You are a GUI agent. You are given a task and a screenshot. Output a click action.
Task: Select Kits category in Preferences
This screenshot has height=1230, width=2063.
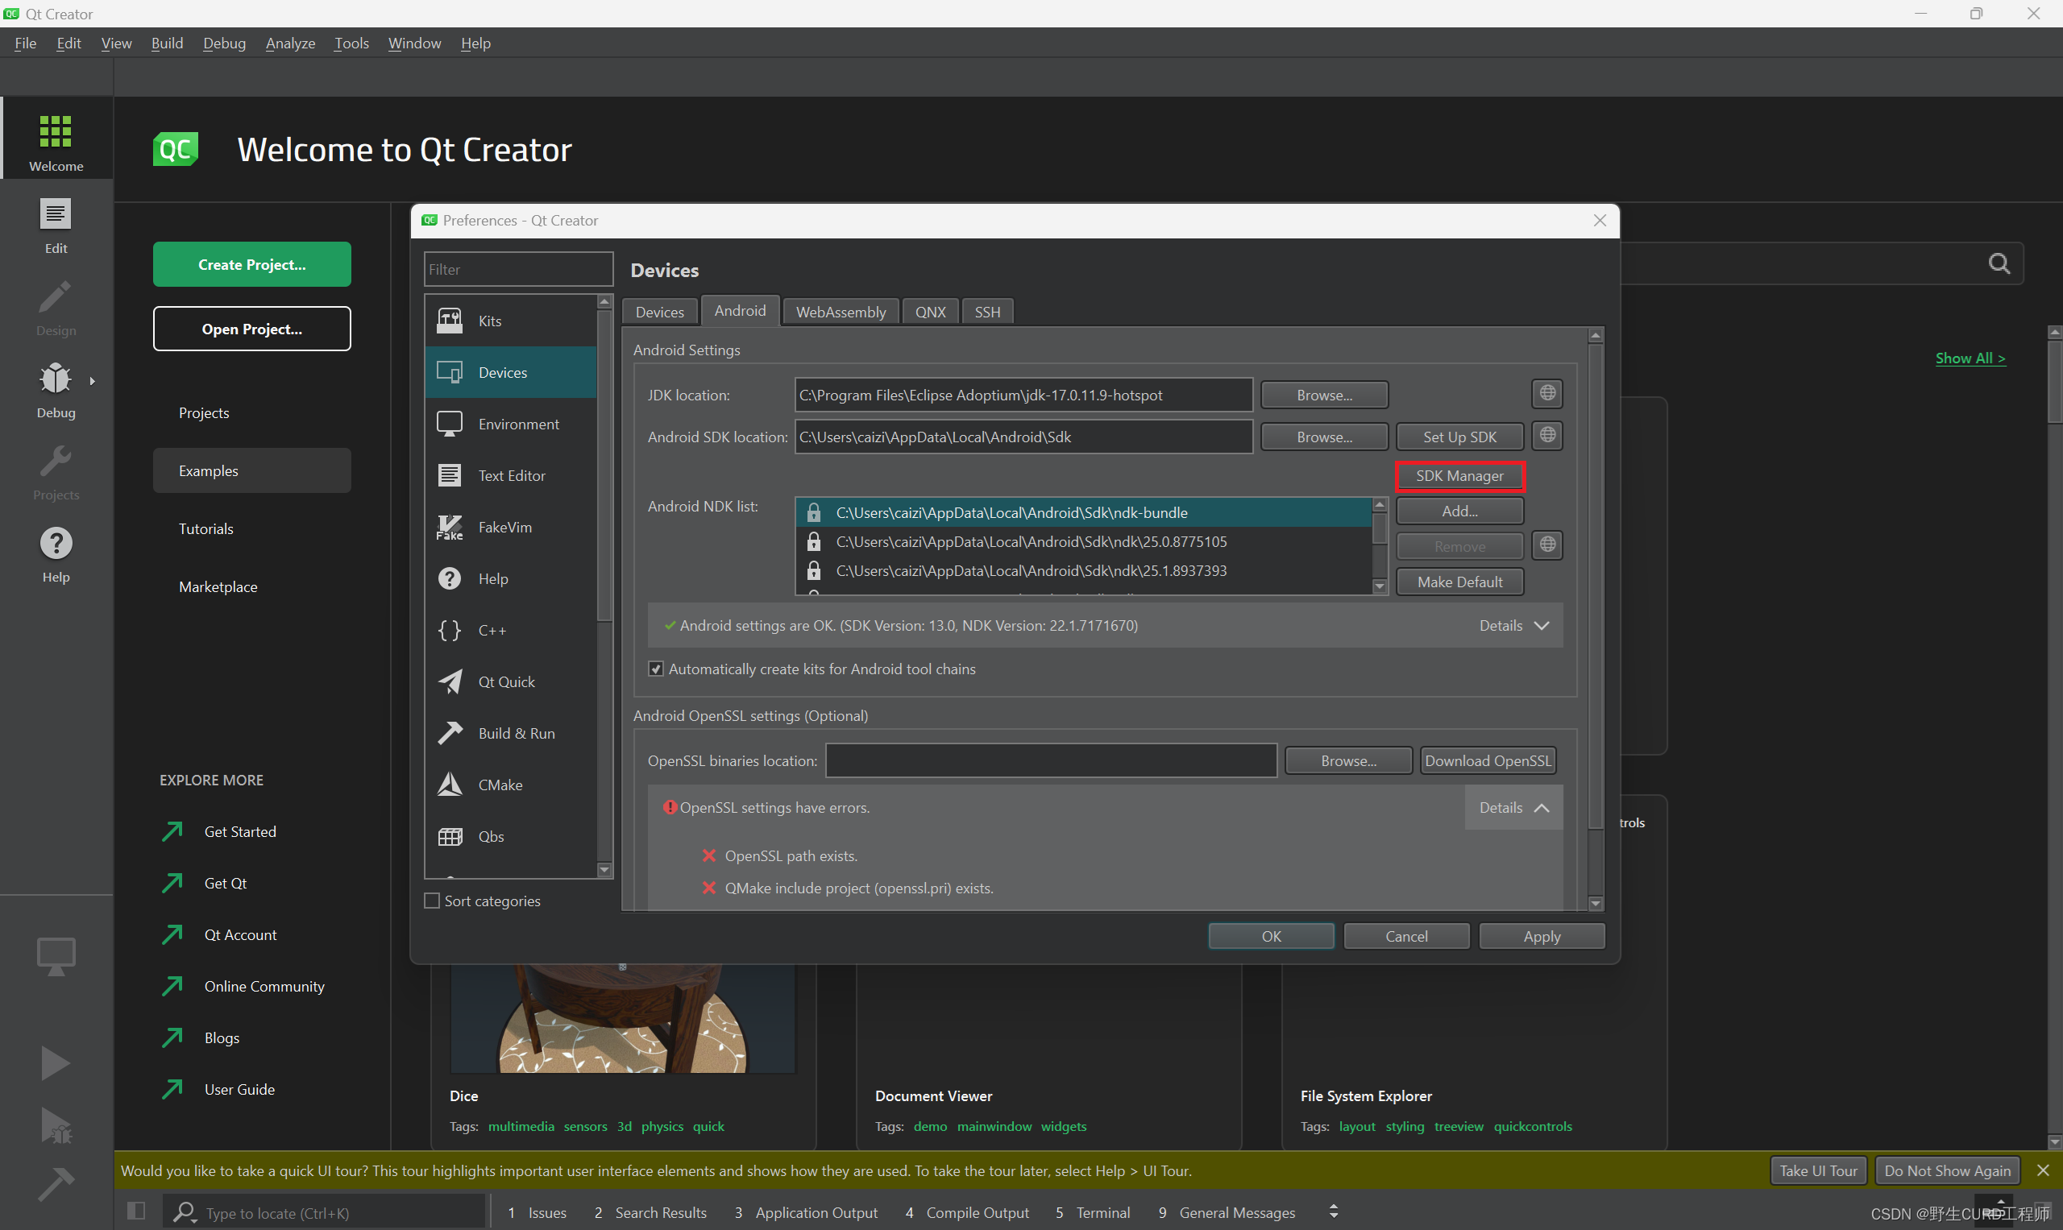[512, 321]
